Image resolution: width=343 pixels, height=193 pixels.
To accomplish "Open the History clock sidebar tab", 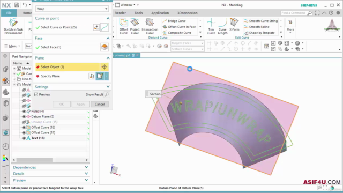I will [6, 146].
